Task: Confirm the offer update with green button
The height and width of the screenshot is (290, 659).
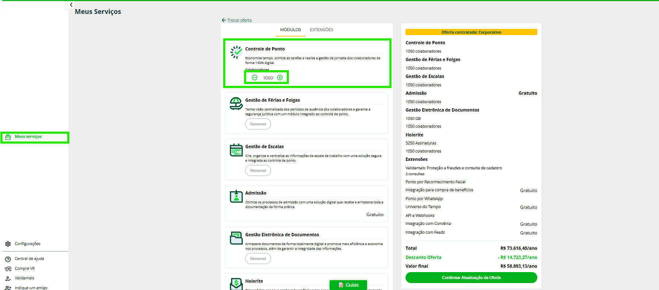Action: point(471,278)
